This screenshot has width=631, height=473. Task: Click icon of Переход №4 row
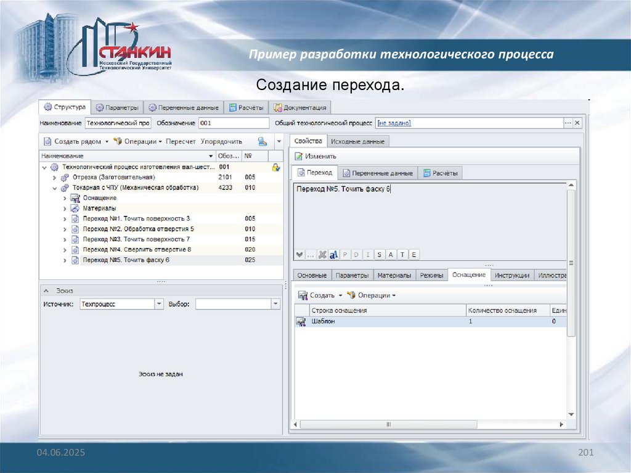click(75, 250)
